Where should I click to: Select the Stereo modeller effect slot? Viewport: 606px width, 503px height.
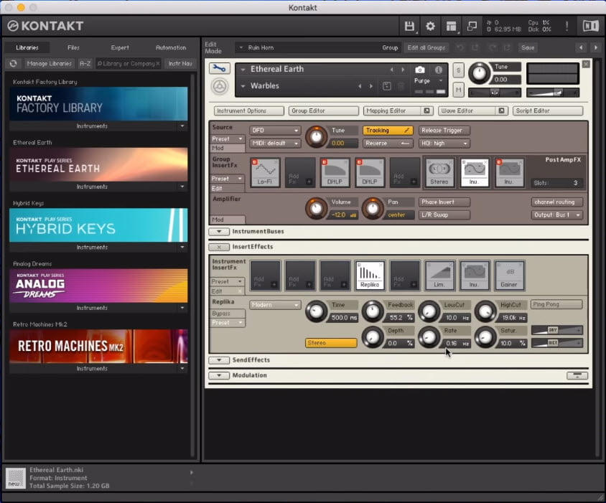click(x=439, y=172)
